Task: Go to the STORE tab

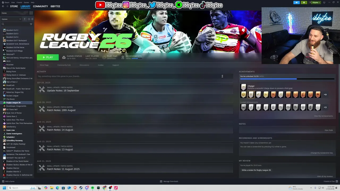Action: [x=14, y=6]
